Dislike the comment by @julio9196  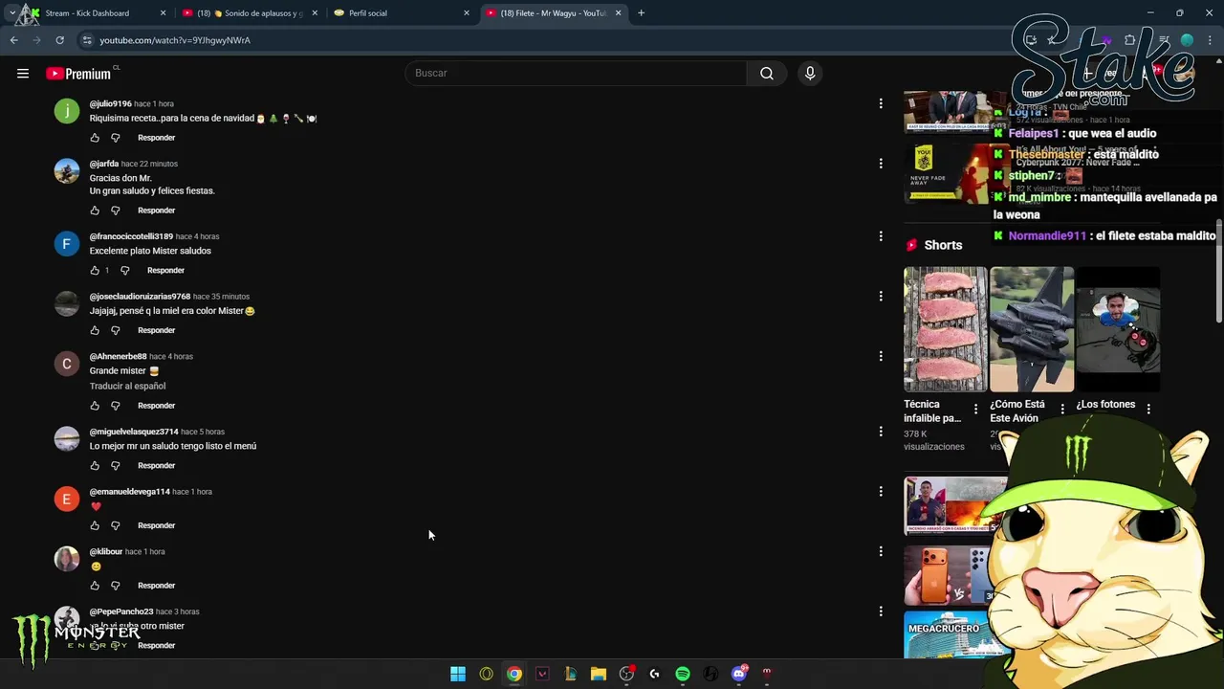pos(116,138)
